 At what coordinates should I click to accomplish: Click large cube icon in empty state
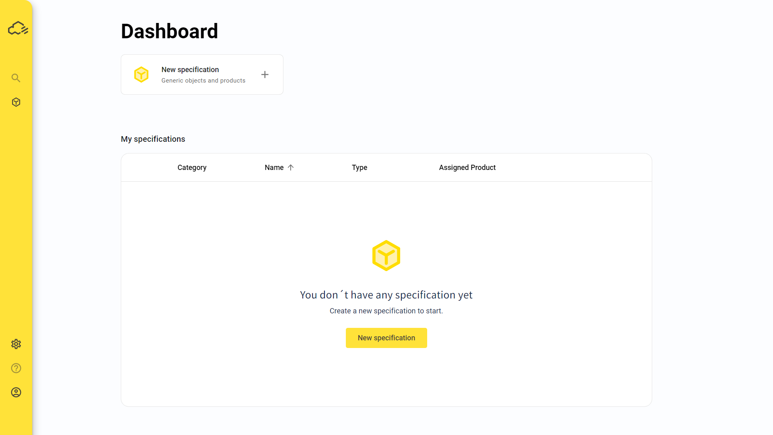point(386,256)
